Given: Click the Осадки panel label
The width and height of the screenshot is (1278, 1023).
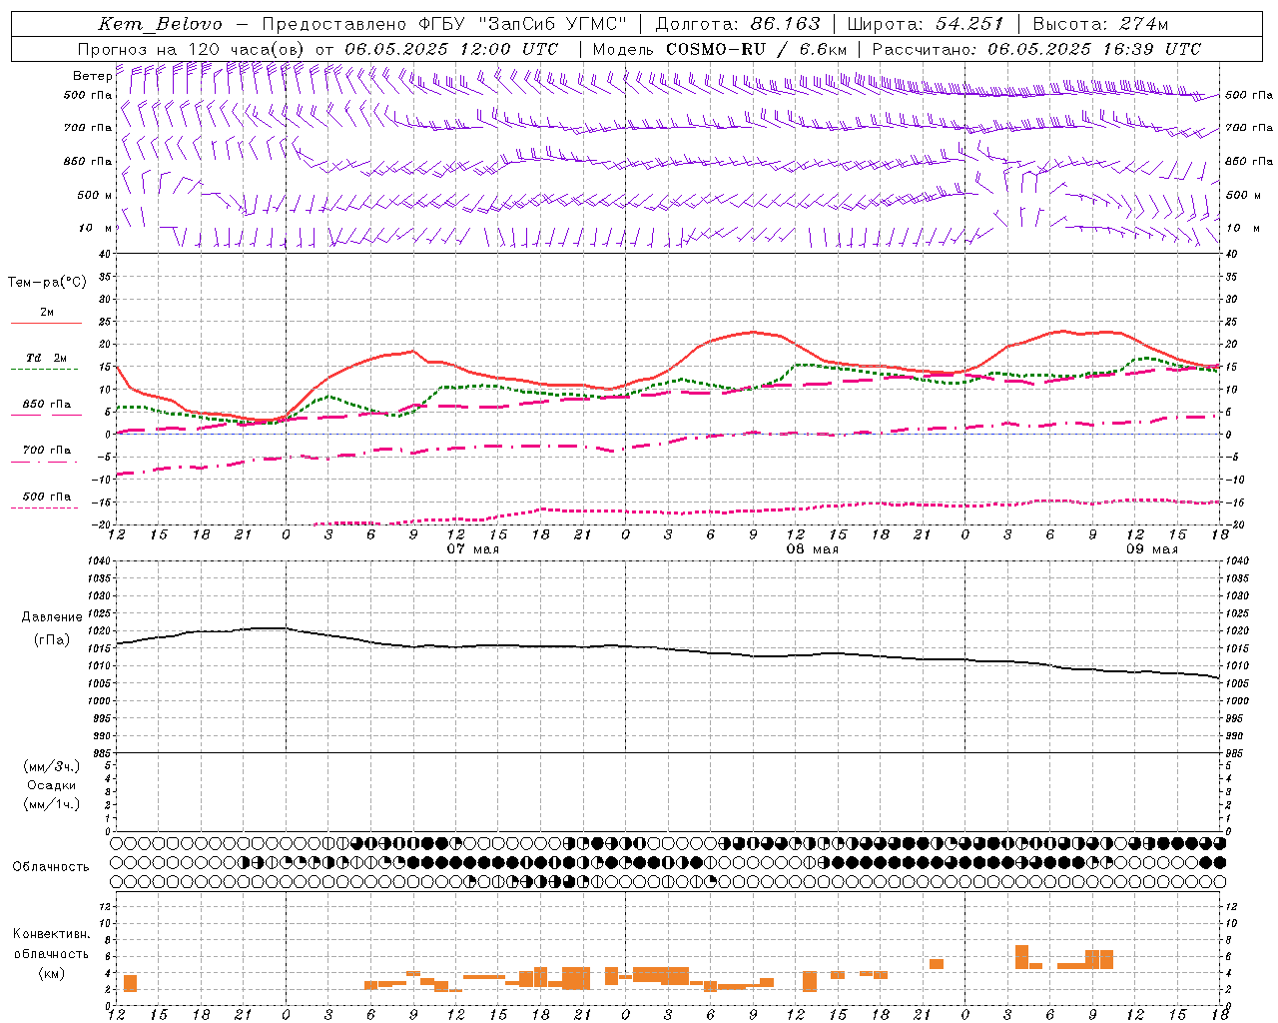Looking at the screenshot, I should [x=52, y=785].
